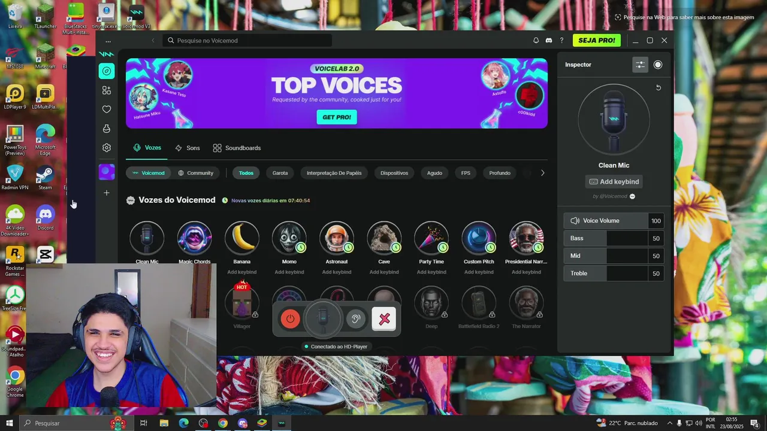Filter voices by Dispositivos

pyautogui.click(x=394, y=173)
